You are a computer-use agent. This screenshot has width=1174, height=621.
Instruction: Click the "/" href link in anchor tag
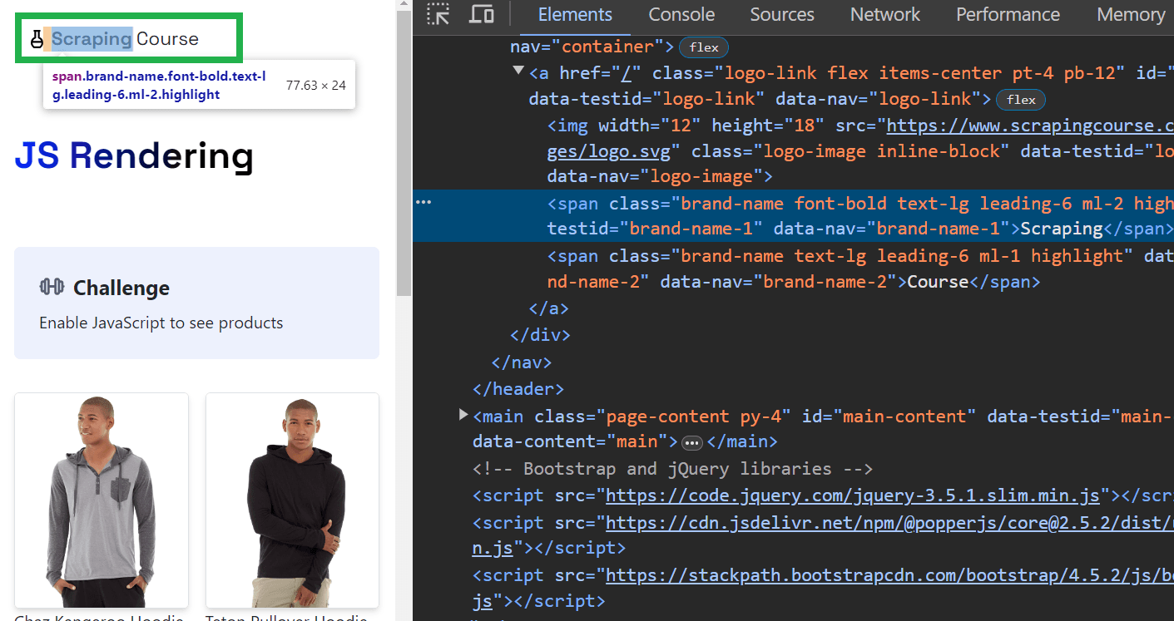(626, 73)
